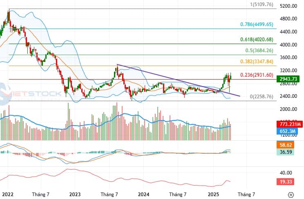Select 2024 on the time axis
This screenshot has width=304, height=199.
click(x=143, y=195)
